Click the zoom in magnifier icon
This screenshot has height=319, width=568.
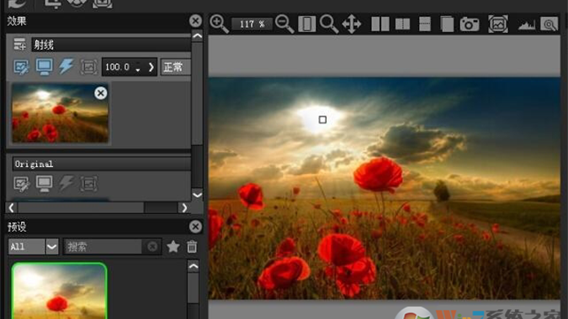coord(219,24)
